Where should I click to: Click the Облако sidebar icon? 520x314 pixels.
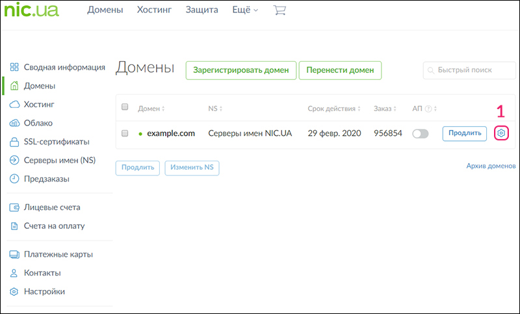(x=14, y=123)
